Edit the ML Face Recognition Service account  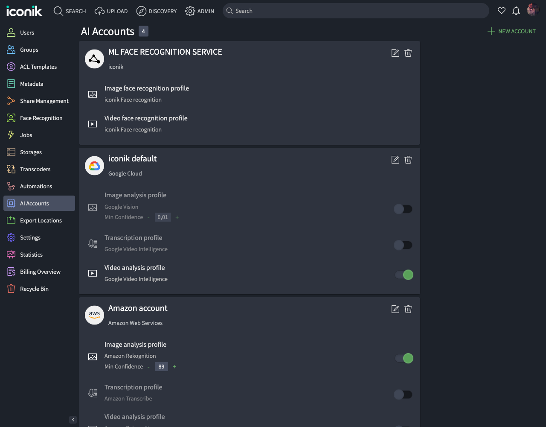click(395, 53)
